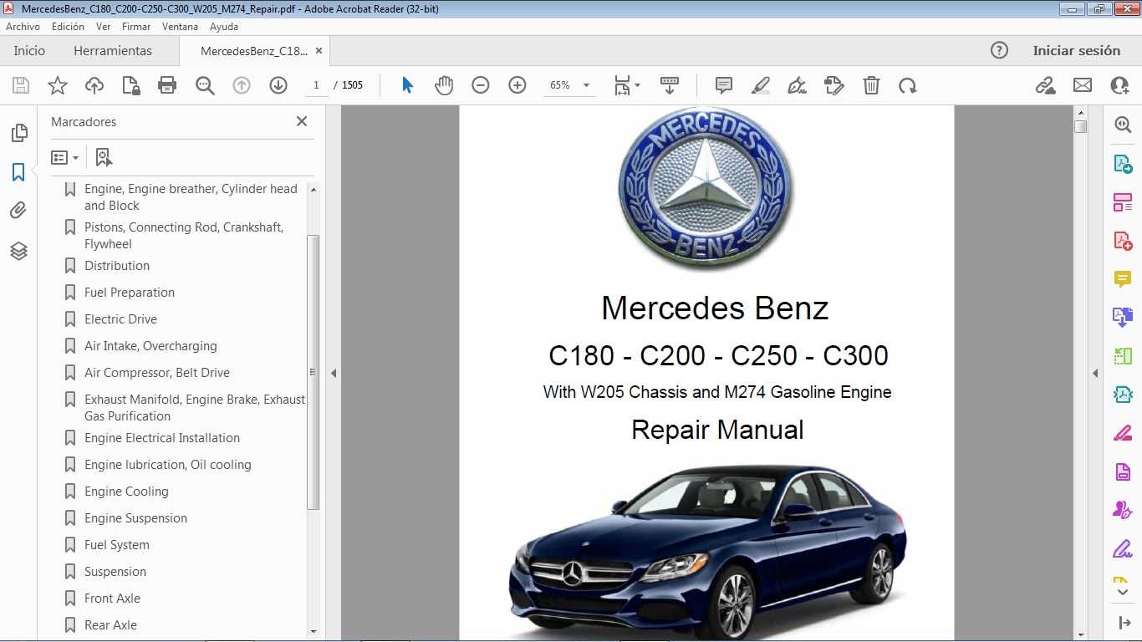
Task: Open Export PDF tool in right pane
Action: pos(1123,164)
